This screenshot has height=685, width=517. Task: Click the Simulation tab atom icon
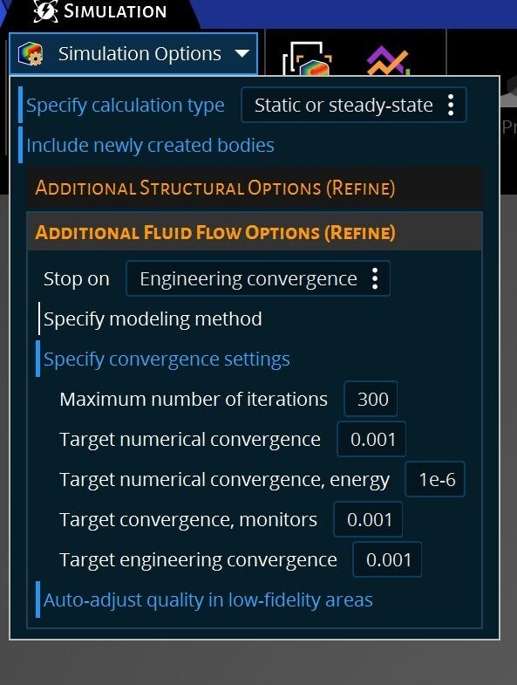click(x=45, y=11)
